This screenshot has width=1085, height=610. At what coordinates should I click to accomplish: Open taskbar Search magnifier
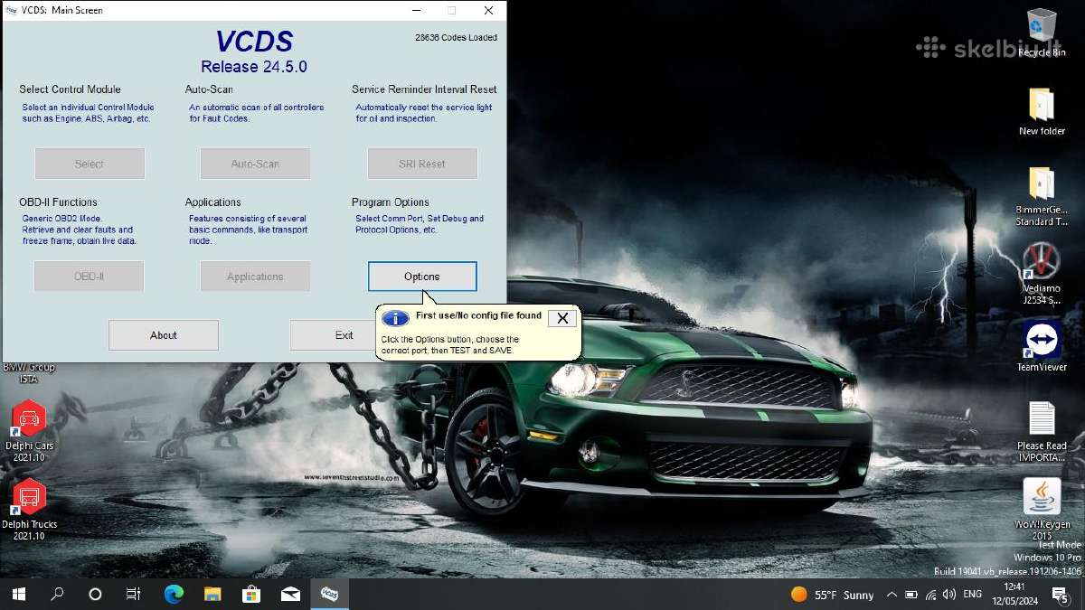point(57,594)
